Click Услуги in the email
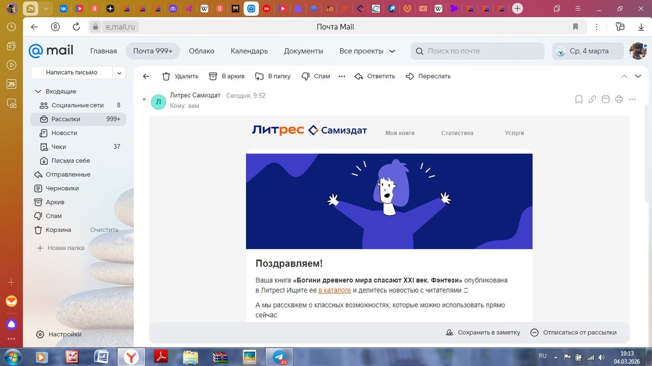Screen dimensions: 652x366 tap(514, 133)
